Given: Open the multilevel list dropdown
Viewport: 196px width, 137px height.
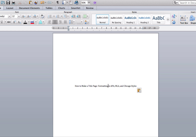Looking at the screenshot, I should point(66,16).
